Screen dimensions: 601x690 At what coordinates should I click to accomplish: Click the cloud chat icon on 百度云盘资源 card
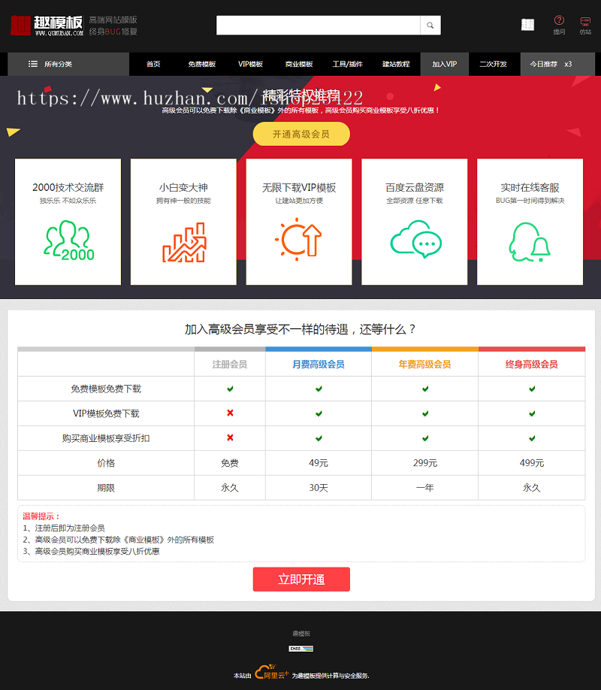click(415, 241)
